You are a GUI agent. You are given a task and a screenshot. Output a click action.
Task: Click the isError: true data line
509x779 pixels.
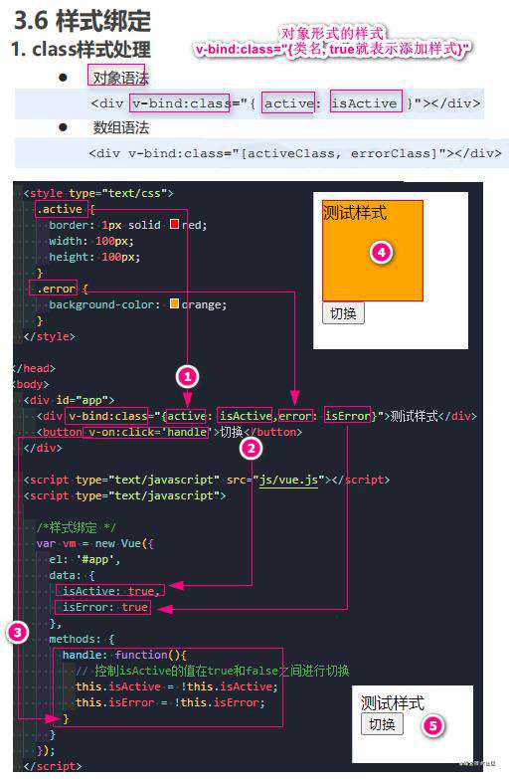tap(103, 607)
